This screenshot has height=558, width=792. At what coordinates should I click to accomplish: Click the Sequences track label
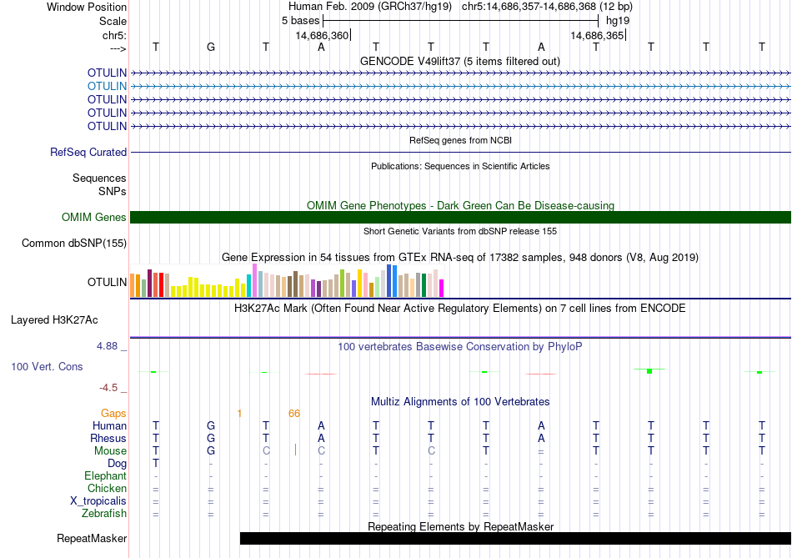(x=99, y=178)
